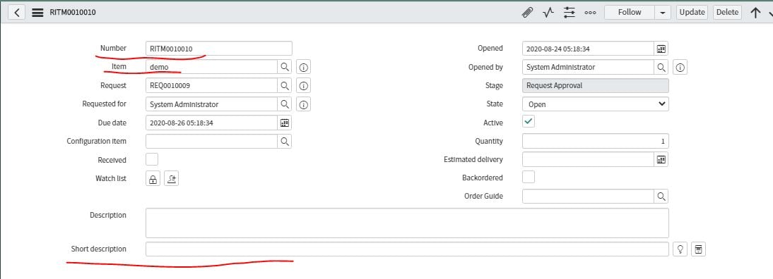This screenshot has height=279, width=773.
Task: Click the Opened by field
Action: [x=588, y=67]
